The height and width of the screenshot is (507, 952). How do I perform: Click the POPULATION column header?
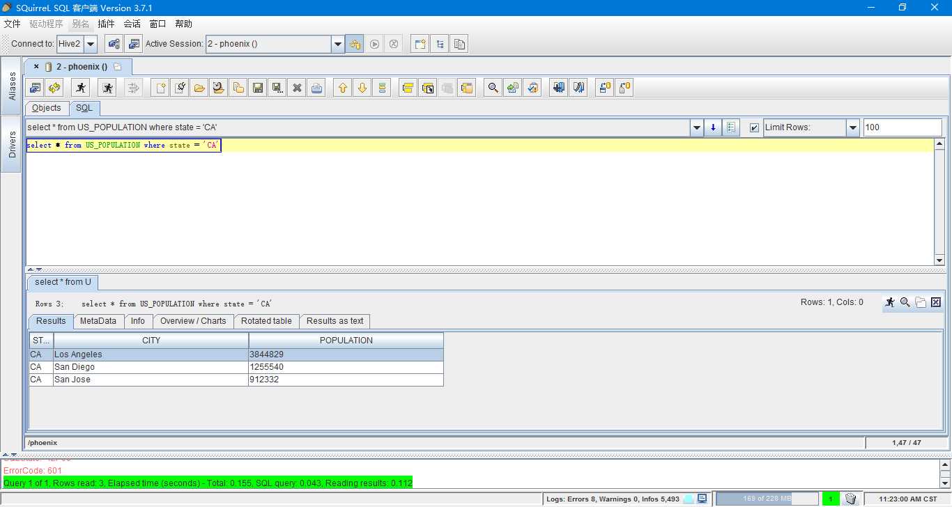click(x=346, y=341)
